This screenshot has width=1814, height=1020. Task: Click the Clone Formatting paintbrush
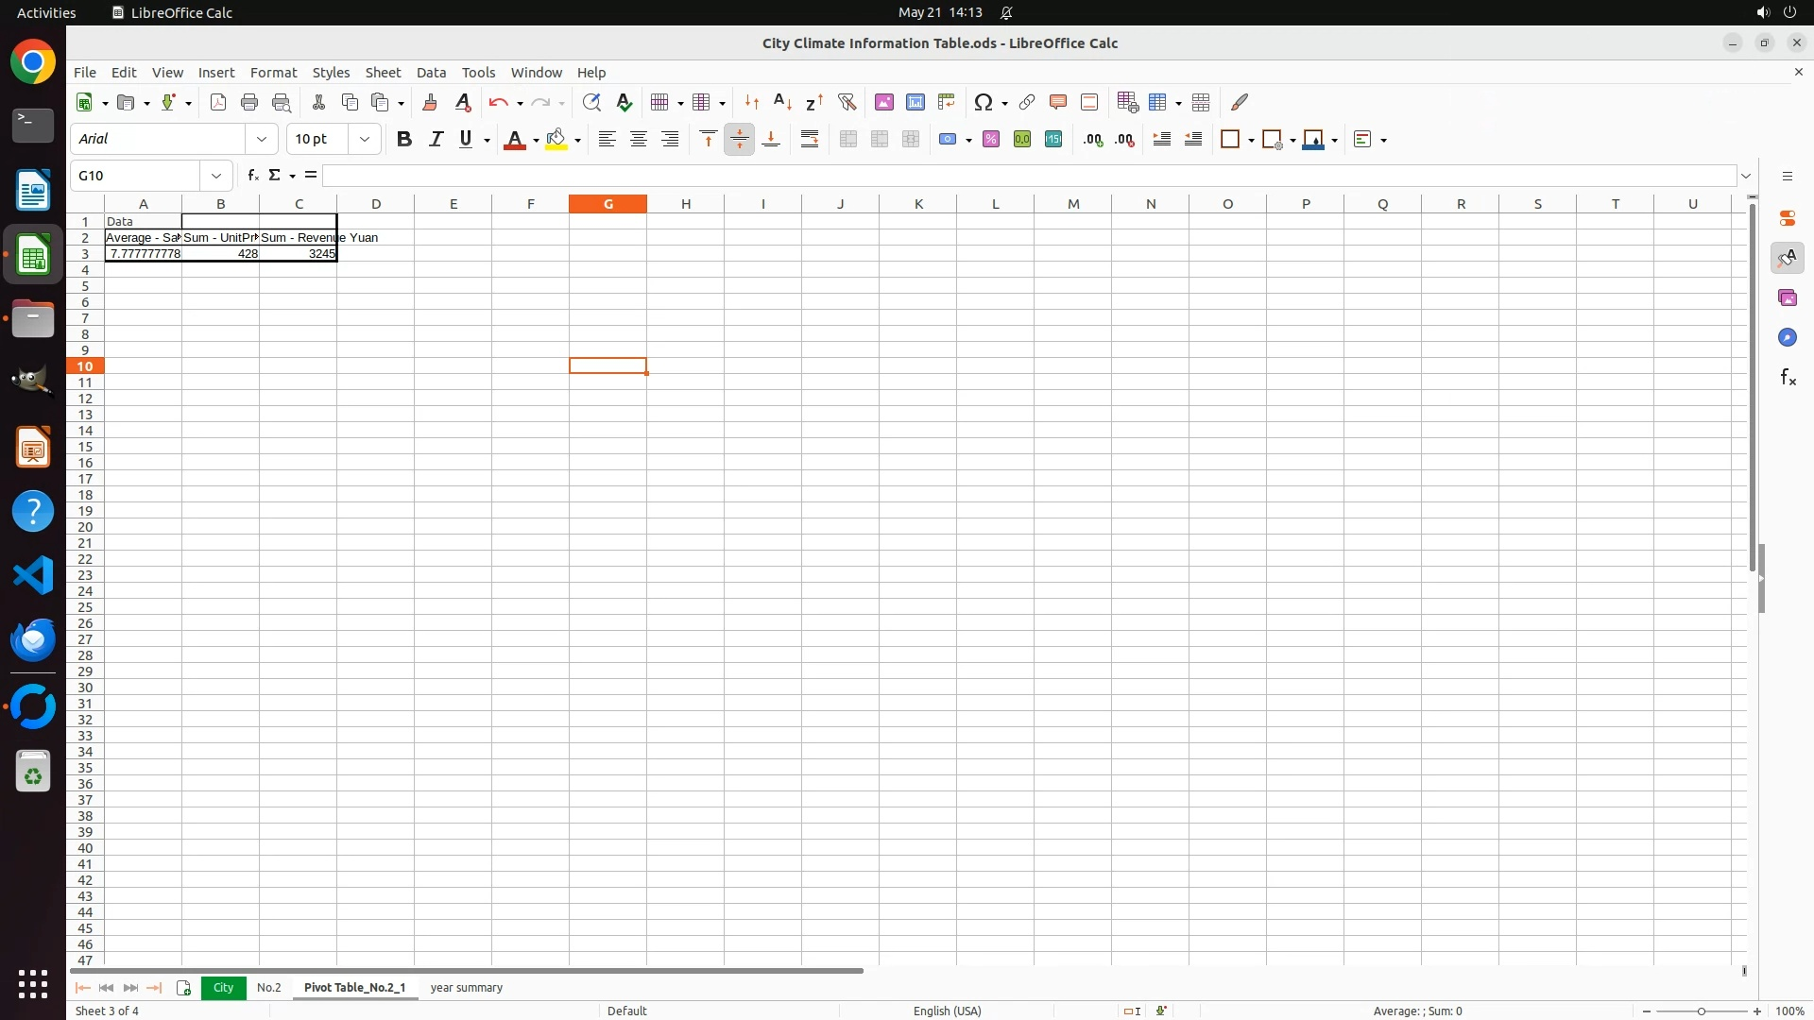430,102
